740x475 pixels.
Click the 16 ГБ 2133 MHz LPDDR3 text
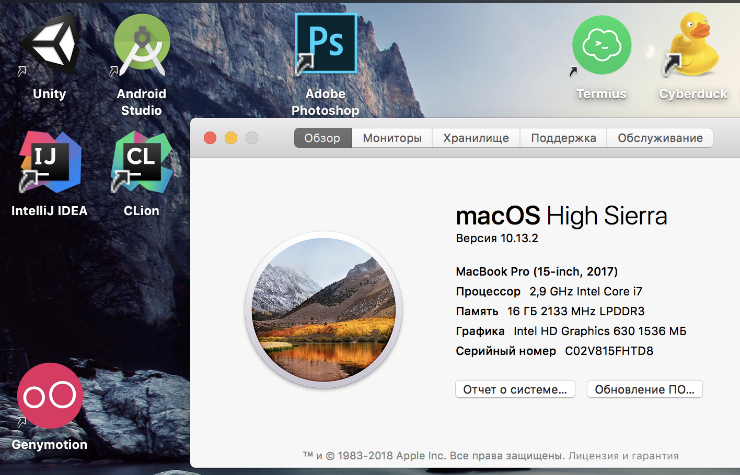click(576, 311)
